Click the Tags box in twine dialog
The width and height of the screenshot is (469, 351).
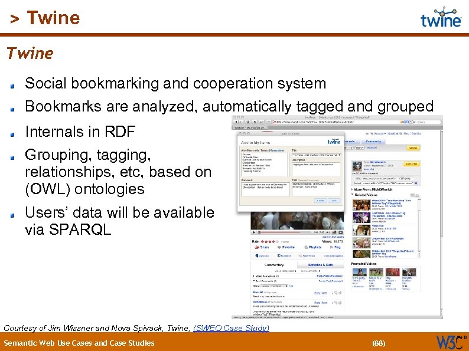(316, 189)
